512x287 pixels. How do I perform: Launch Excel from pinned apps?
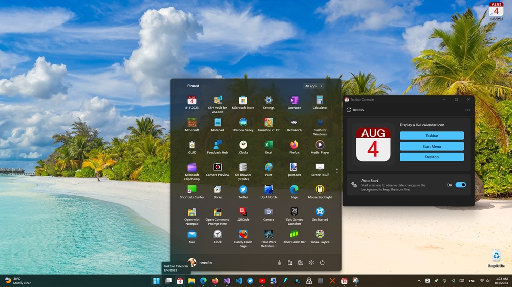pyautogui.click(x=269, y=147)
